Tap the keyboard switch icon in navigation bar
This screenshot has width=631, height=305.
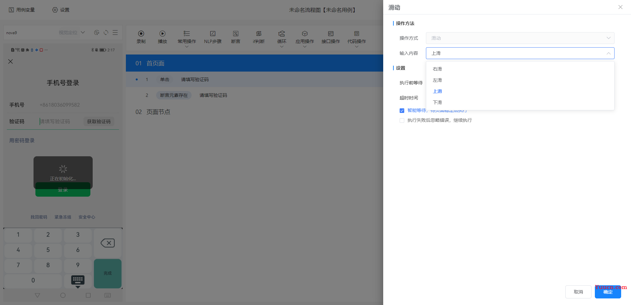point(107,295)
